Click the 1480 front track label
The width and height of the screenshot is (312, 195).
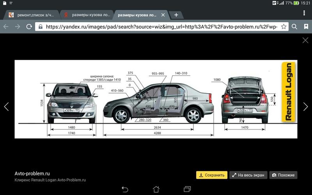pos(71,128)
